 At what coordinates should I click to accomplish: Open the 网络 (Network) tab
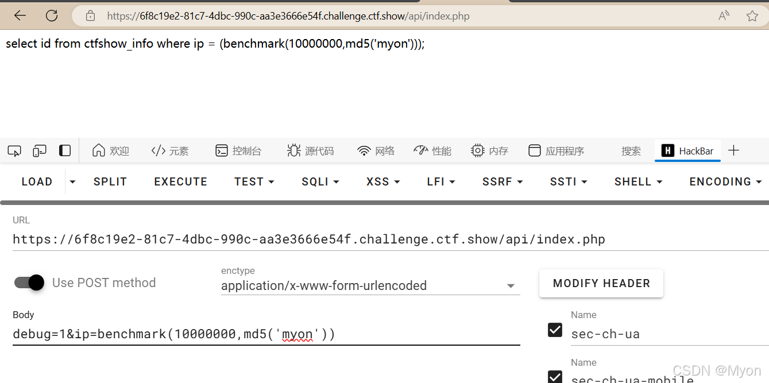point(376,150)
